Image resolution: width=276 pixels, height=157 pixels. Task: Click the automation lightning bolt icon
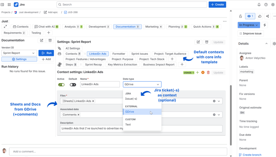[x=265, y=25]
